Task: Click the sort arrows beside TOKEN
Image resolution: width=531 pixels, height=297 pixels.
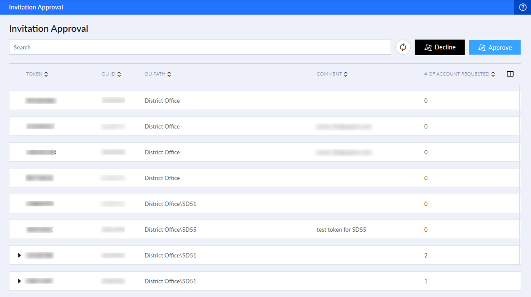Action: (46, 74)
